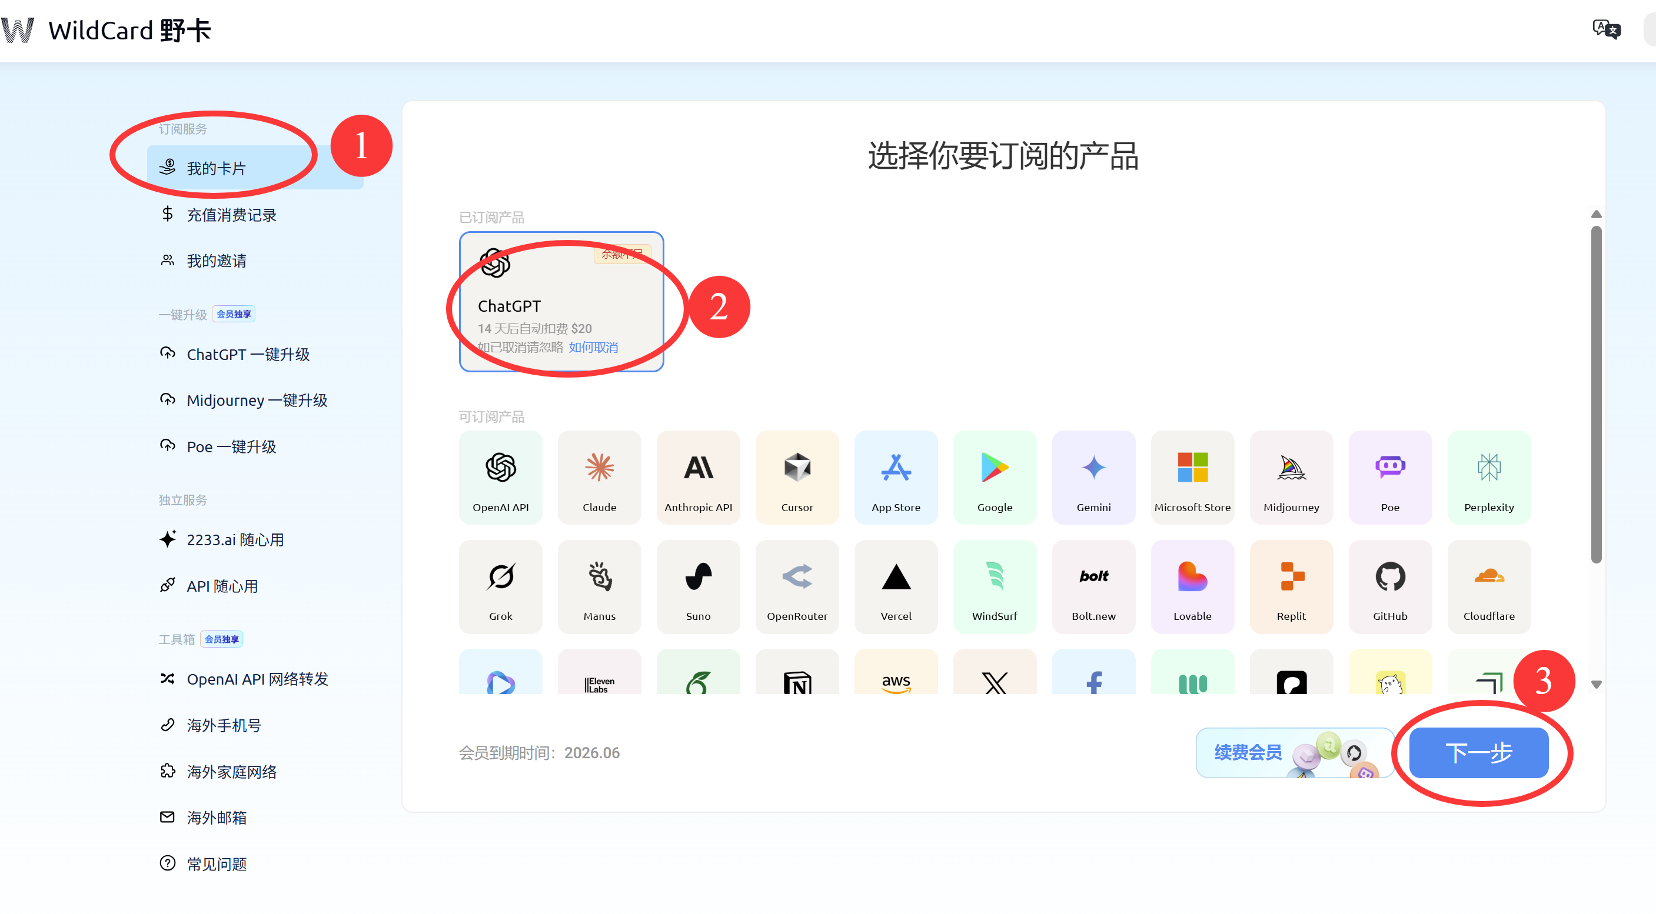Screen dimensions: 1656x914
Task: Choose the Midjourney sailboat tile
Action: [1291, 477]
